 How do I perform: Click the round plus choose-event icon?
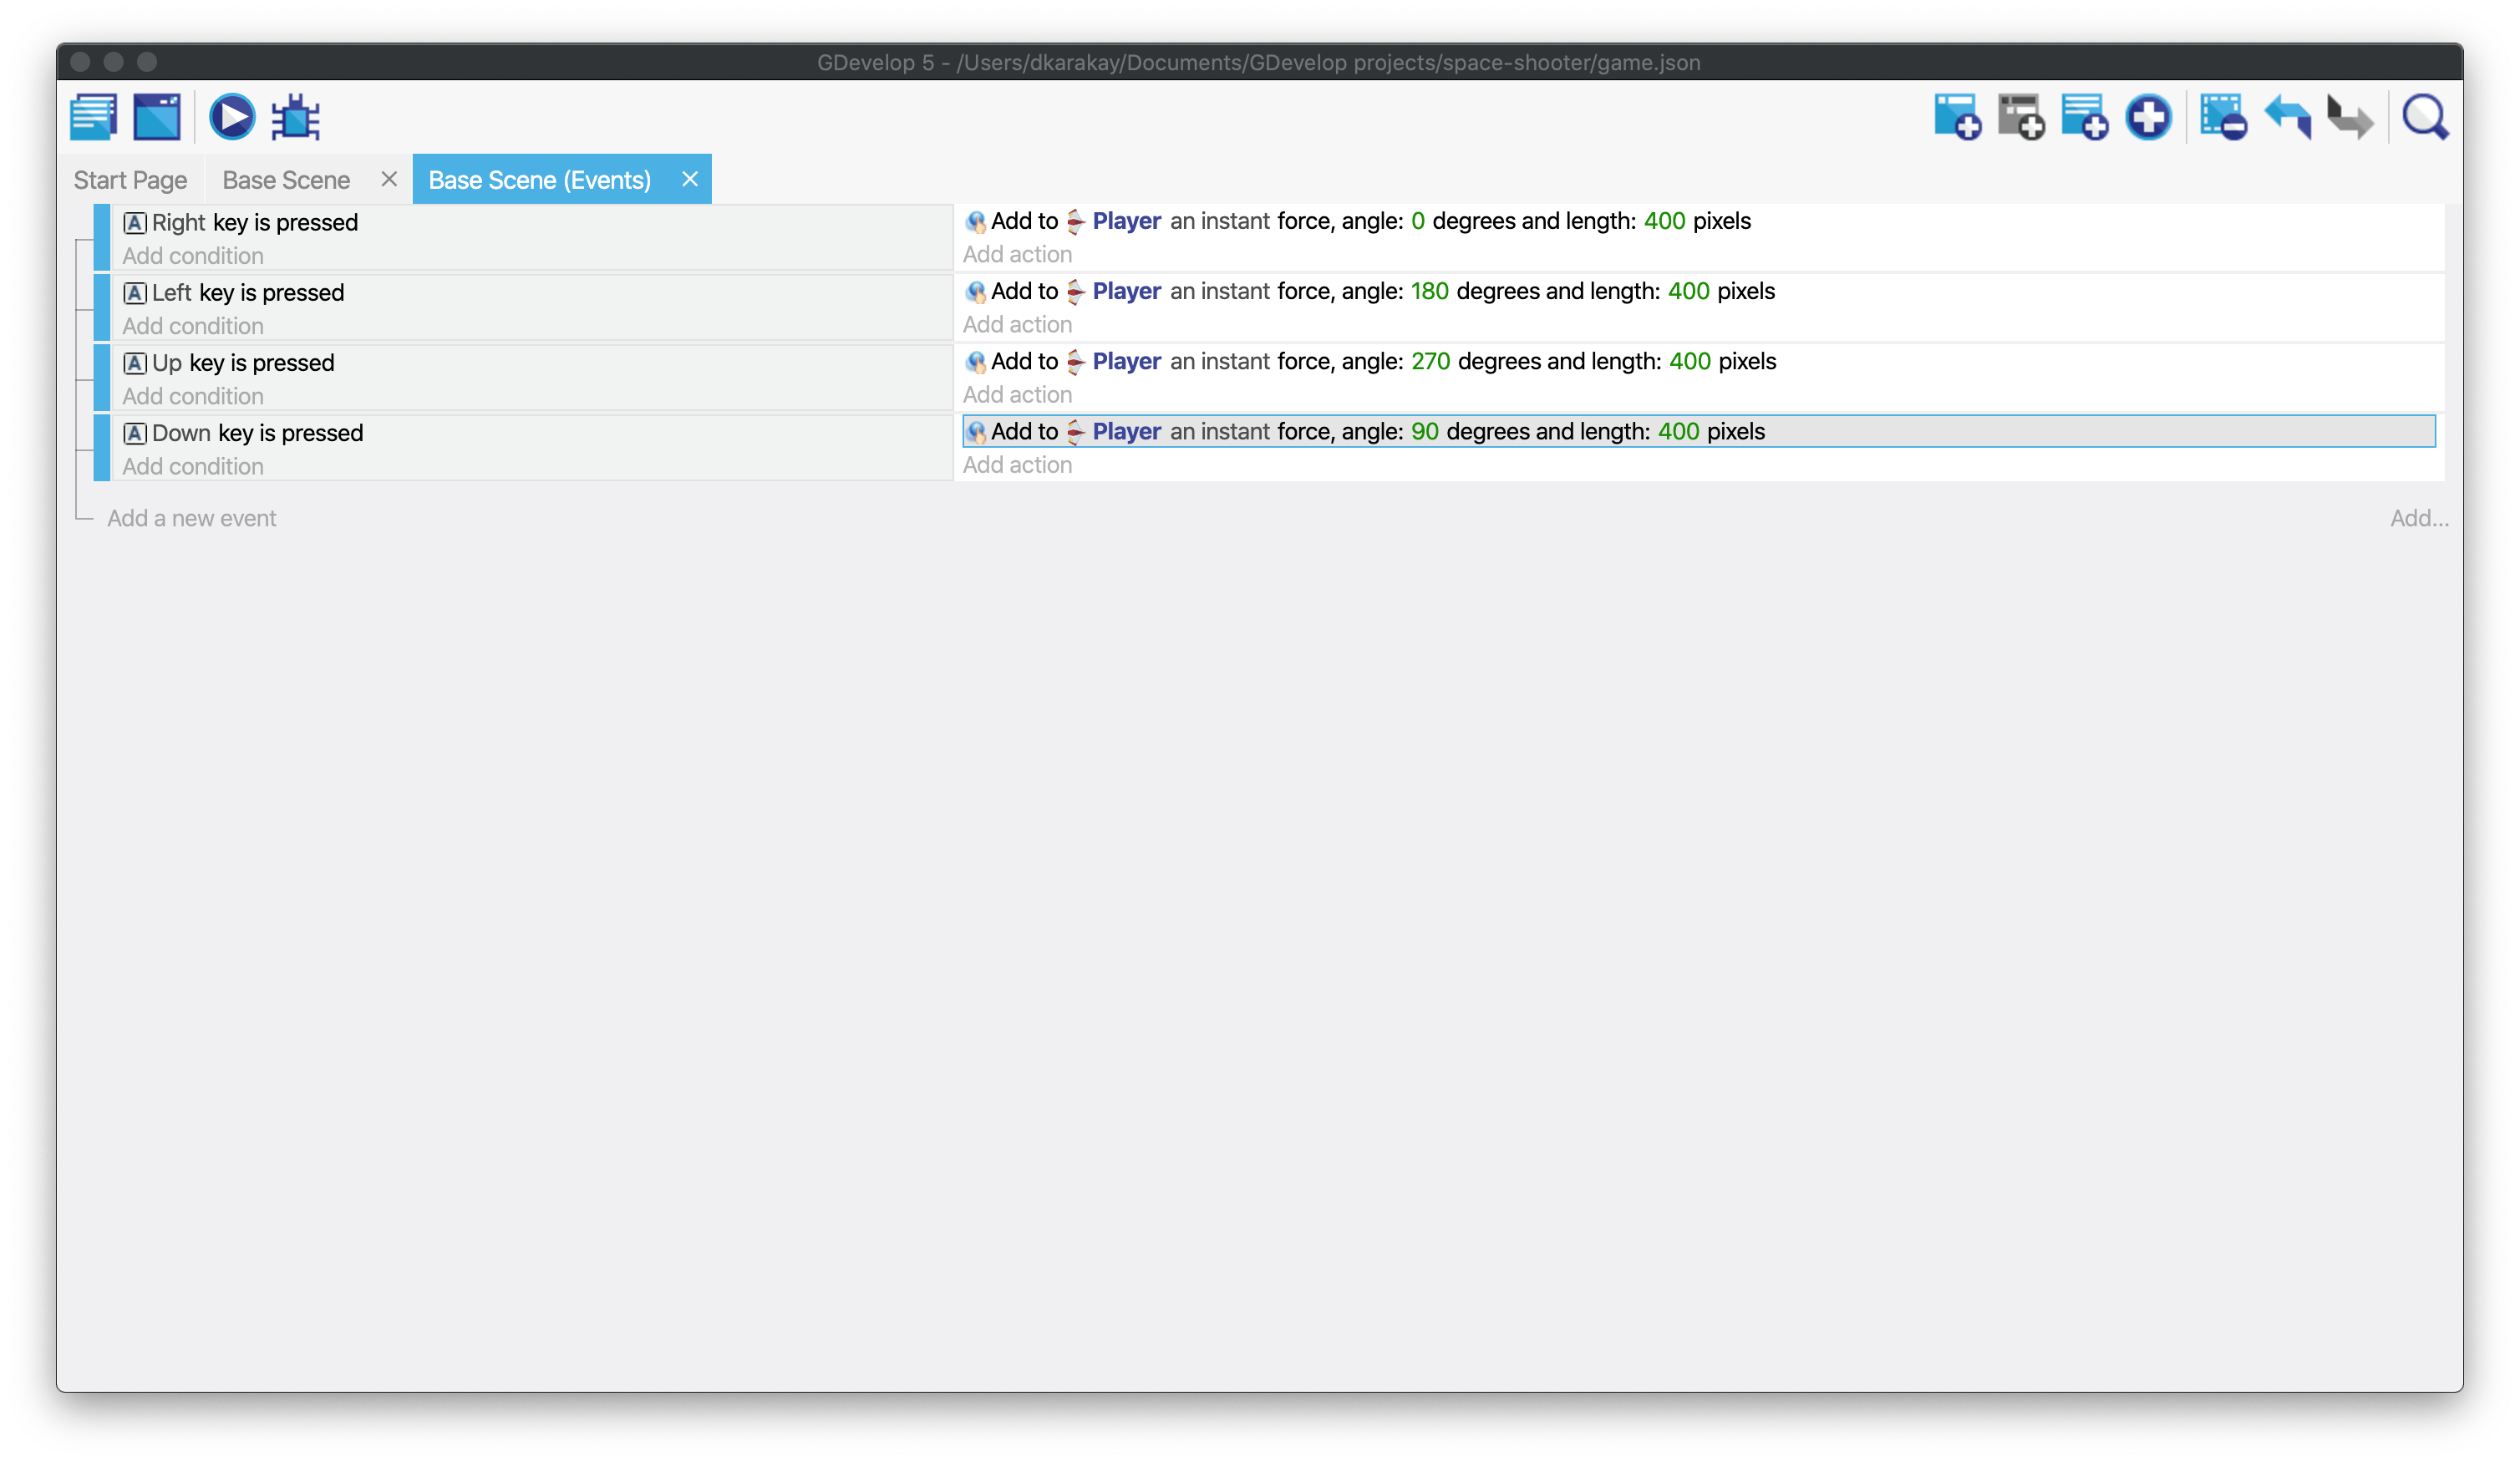click(x=2148, y=117)
